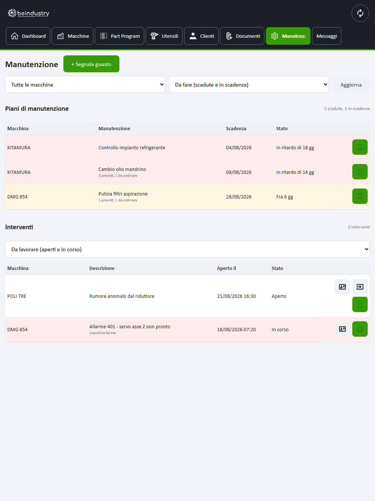This screenshot has width=375, height=501.
Task: Select the Pulizia filtri aspirazione entry
Action: coord(123,194)
